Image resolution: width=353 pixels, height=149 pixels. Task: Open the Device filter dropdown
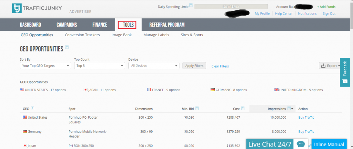(x=153, y=66)
